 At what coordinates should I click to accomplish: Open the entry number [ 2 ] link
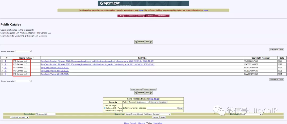coord(6,64)
